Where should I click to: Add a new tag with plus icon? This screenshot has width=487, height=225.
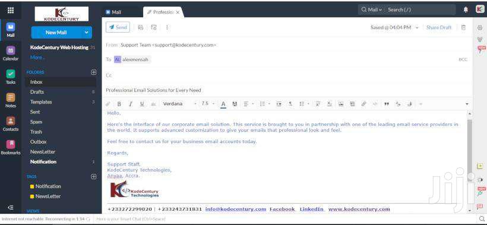coord(93,176)
